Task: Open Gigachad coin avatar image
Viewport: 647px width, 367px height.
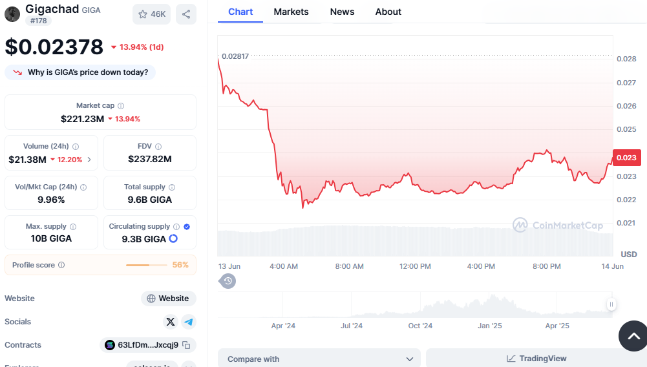Action: coord(12,14)
